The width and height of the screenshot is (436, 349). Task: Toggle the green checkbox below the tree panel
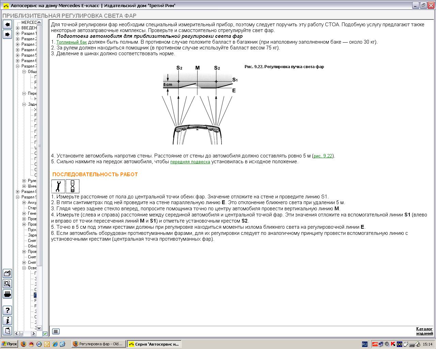point(45,334)
